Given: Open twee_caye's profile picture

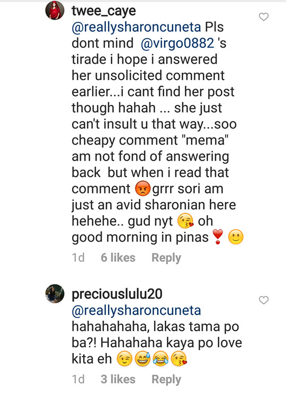Looking at the screenshot, I should click(55, 10).
